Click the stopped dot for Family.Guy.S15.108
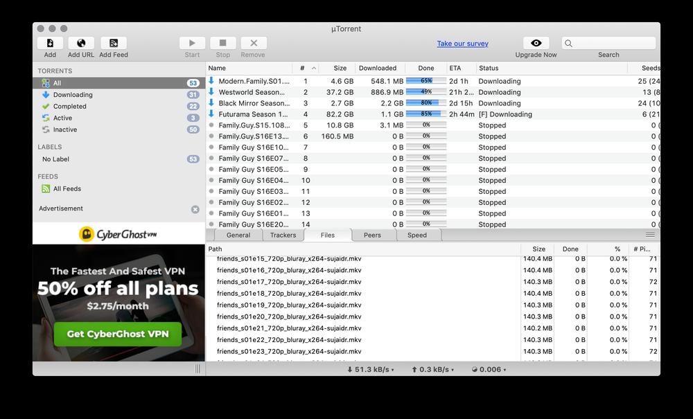The width and height of the screenshot is (693, 419). [211, 125]
